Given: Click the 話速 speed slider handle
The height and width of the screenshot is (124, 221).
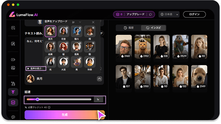Looking at the screenshot, I should pyautogui.click(x=38, y=99).
